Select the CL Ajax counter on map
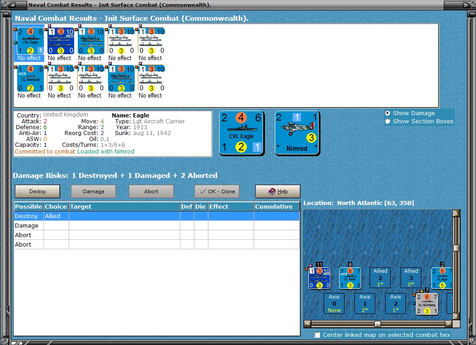This screenshot has height=345, width=476. [x=442, y=278]
